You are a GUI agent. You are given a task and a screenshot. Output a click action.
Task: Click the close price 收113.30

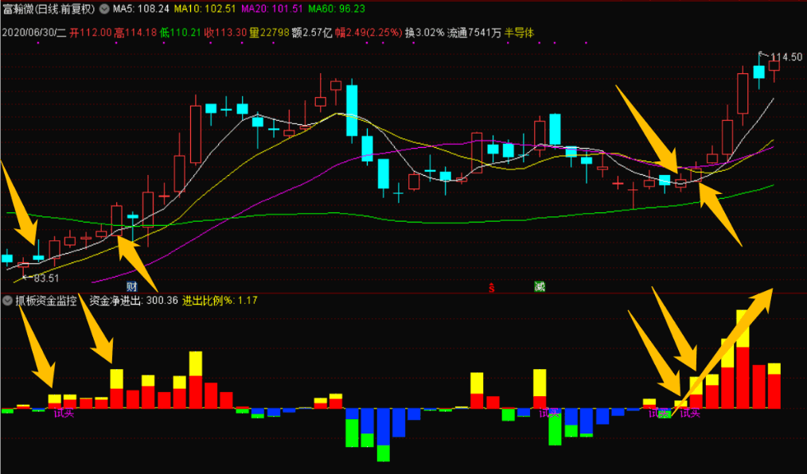pos(225,33)
